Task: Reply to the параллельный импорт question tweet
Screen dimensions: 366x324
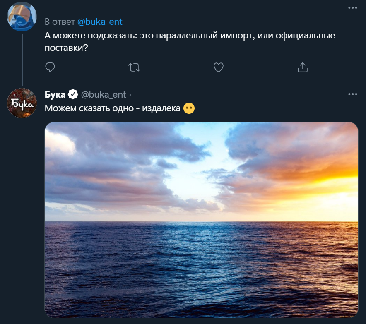Action: tap(50, 67)
